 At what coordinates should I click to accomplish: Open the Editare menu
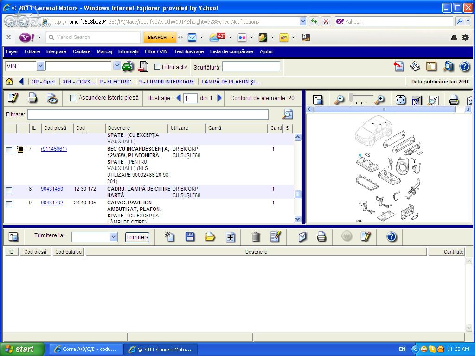(x=32, y=52)
